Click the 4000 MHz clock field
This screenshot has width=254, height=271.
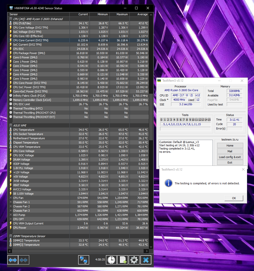[x=179, y=100]
